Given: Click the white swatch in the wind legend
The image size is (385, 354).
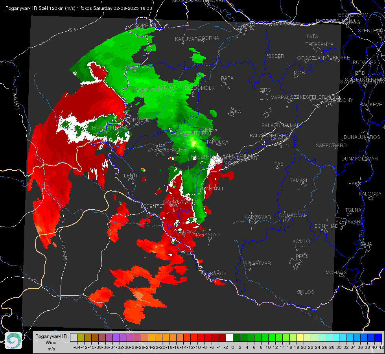Looking at the screenshot, I should [x=229, y=338].
